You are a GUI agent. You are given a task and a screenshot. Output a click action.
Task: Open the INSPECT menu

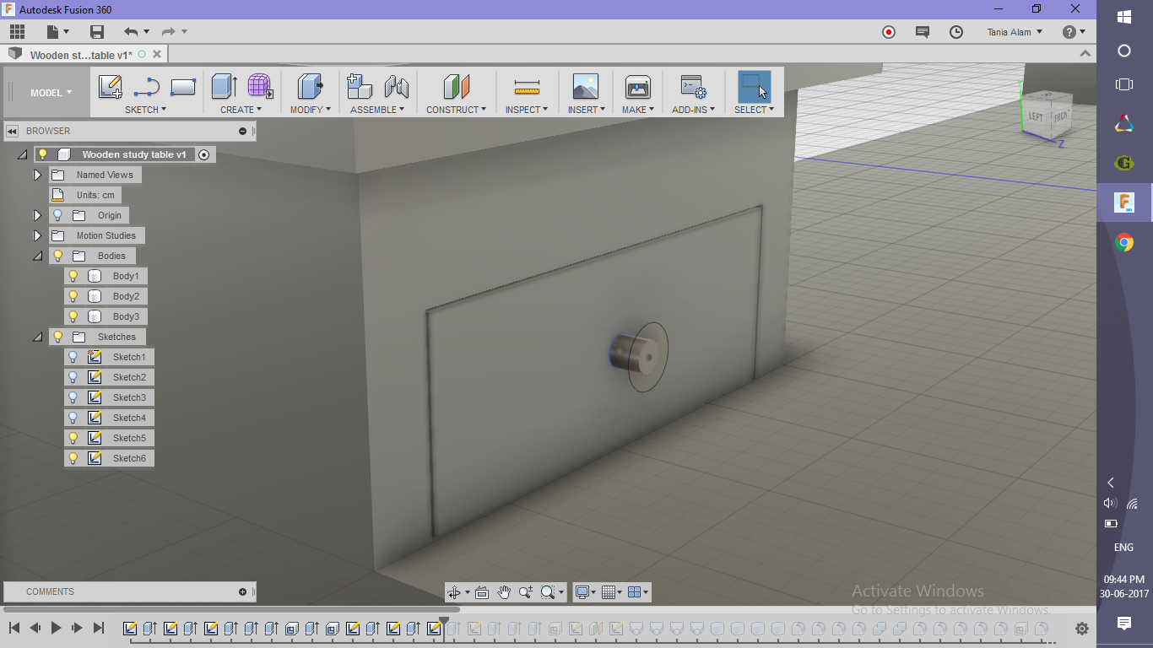click(527, 110)
